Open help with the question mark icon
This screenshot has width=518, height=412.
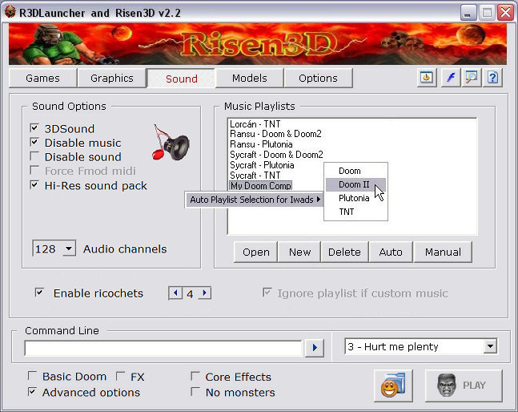click(492, 78)
